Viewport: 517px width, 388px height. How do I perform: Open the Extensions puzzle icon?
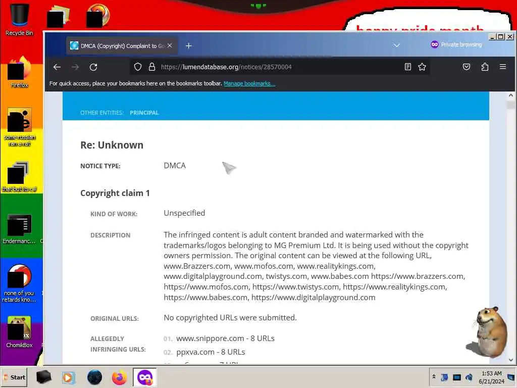point(485,67)
